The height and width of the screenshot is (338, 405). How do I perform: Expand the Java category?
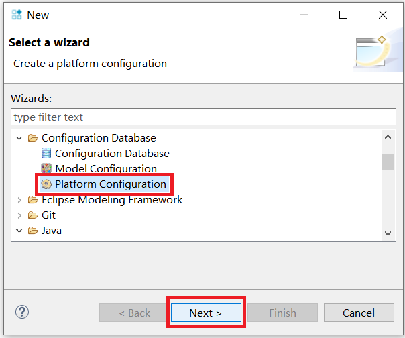coord(19,231)
